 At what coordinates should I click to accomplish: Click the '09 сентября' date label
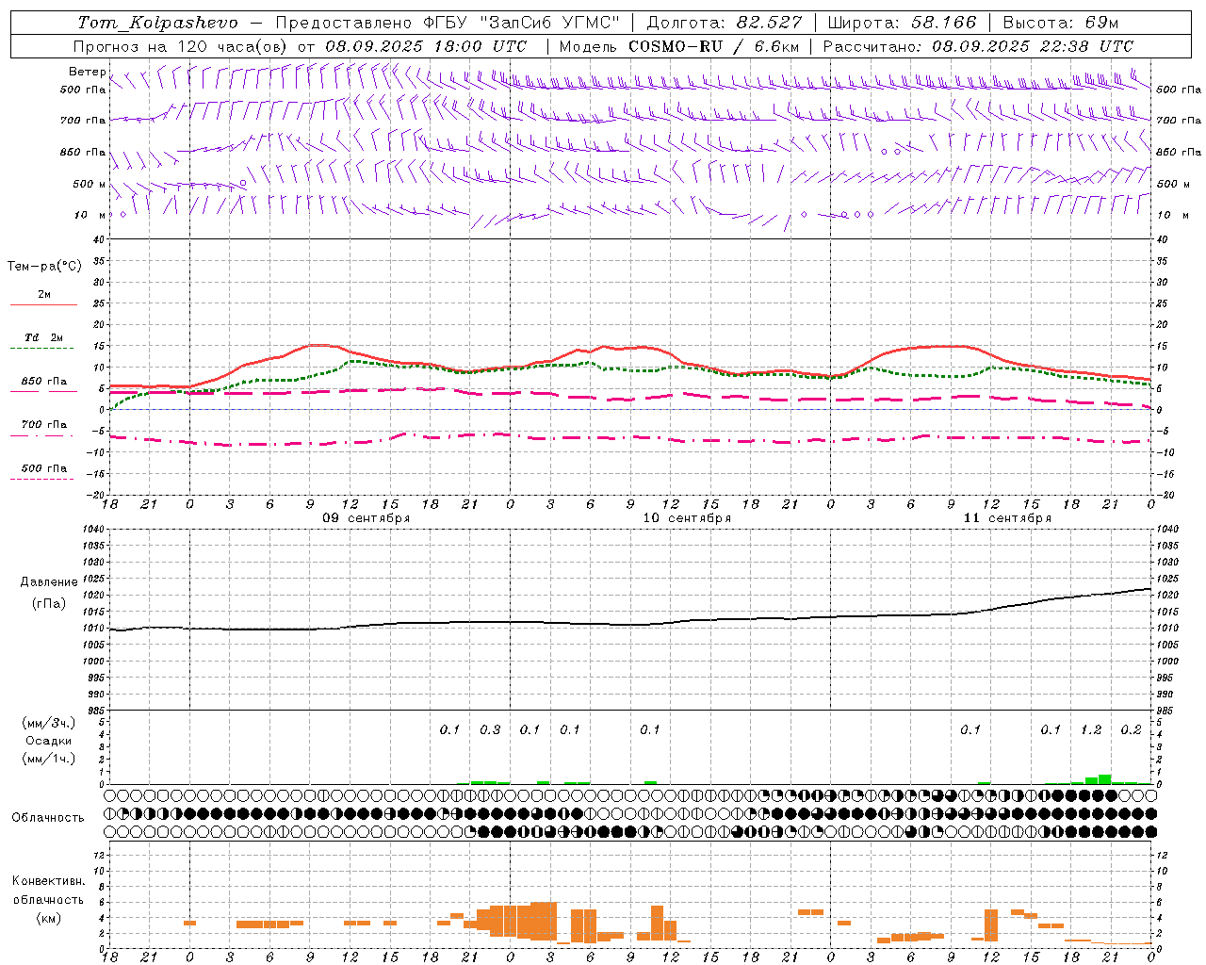pos(367,518)
